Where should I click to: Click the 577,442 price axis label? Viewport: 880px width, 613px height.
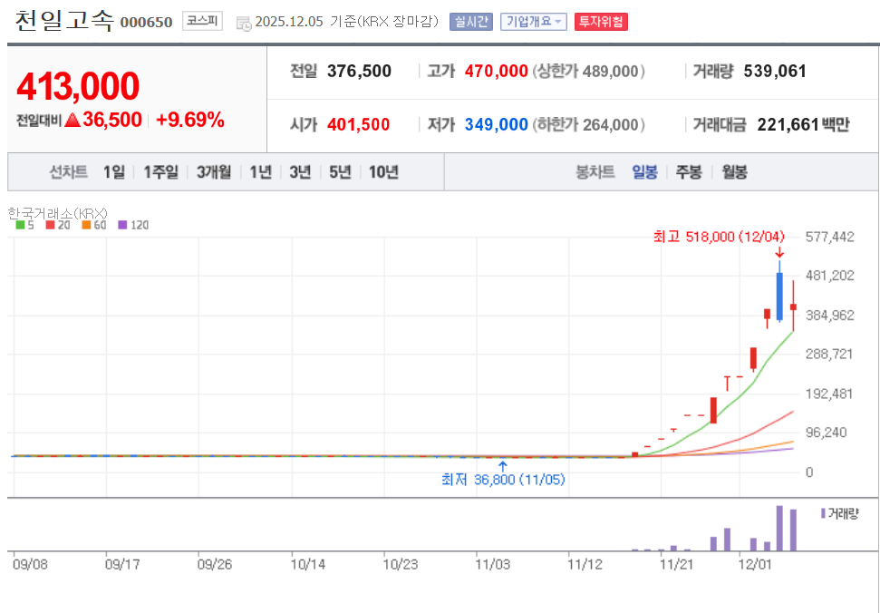tap(829, 237)
